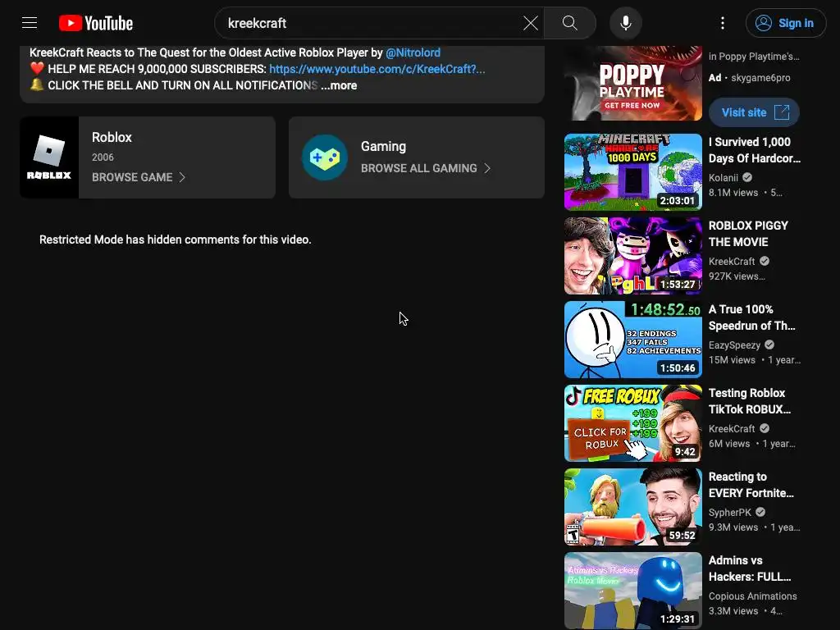Viewport: 840px width, 630px height.
Task: Click the Sign in button
Action: [x=786, y=23]
